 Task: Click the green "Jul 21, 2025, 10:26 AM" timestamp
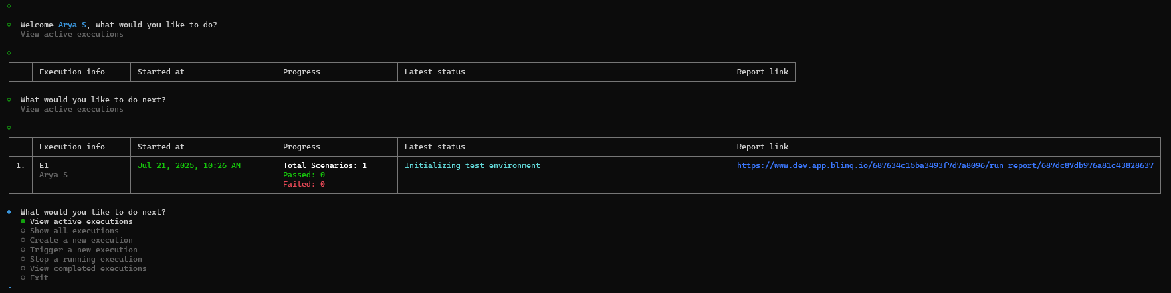[189, 165]
